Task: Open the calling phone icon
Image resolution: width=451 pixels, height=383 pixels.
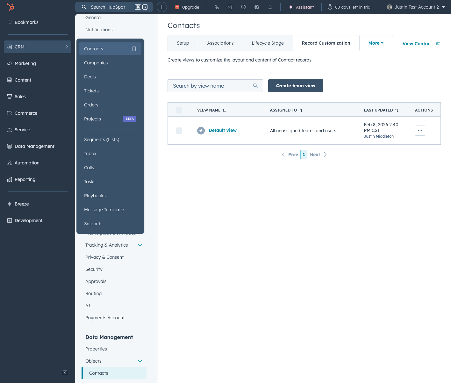Action: click(217, 7)
